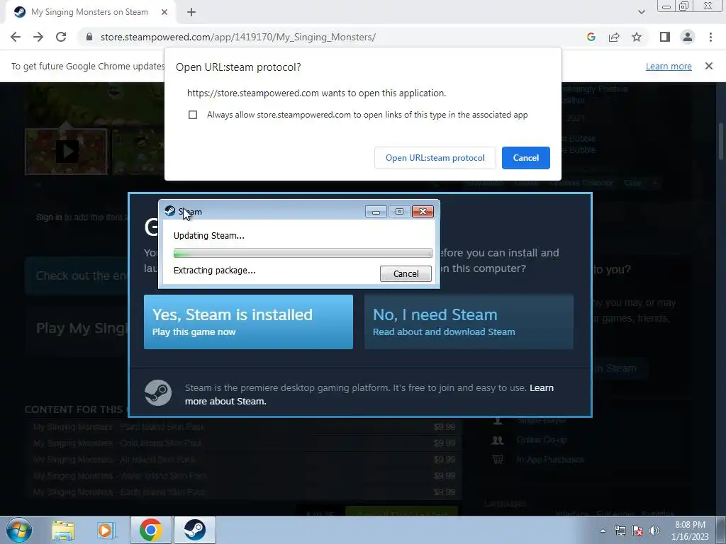Image resolution: width=726 pixels, height=544 pixels.
Task: Show hidden system tray icons
Action: (603, 531)
